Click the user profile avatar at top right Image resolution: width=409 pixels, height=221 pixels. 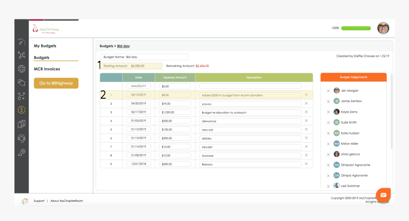tap(383, 28)
